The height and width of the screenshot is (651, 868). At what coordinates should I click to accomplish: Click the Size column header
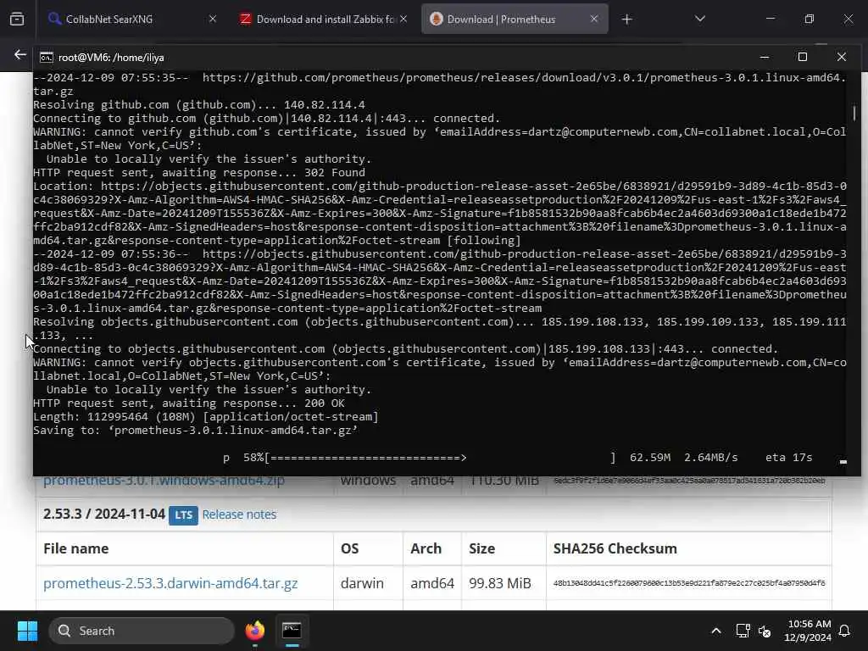point(481,548)
